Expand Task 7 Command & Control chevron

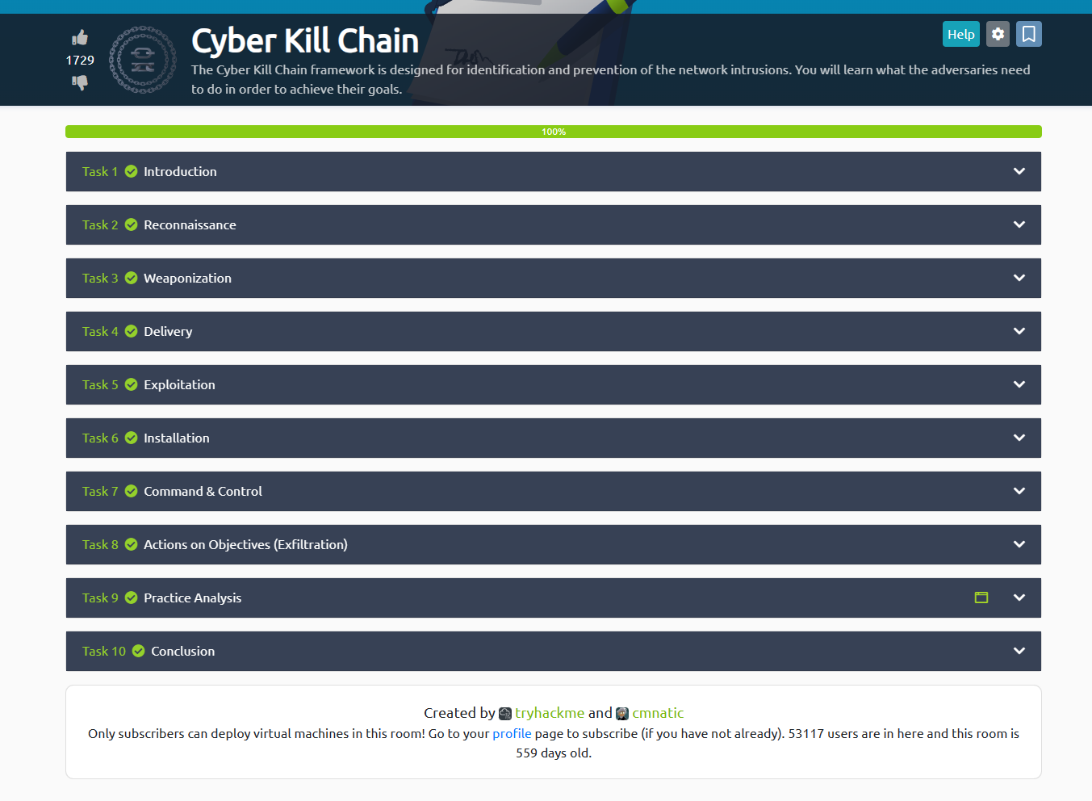(x=1019, y=491)
